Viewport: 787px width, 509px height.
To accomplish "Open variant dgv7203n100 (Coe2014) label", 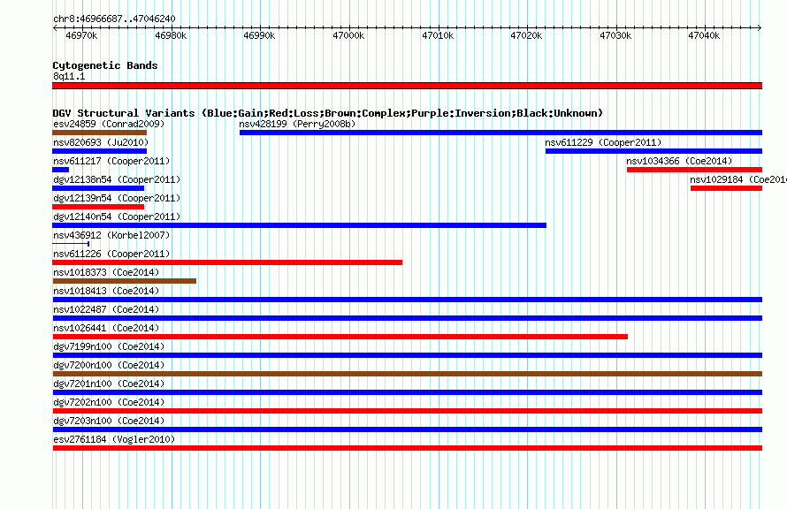I will pyautogui.click(x=109, y=421).
